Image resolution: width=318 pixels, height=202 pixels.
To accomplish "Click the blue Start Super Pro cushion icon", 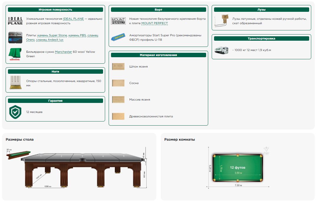I will 118,37.
